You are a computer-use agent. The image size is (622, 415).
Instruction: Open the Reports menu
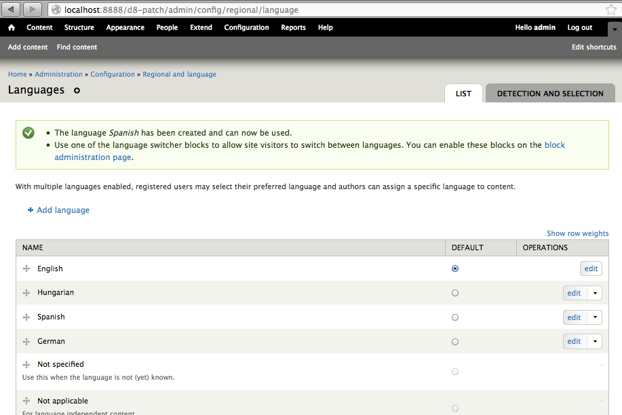pos(293,27)
